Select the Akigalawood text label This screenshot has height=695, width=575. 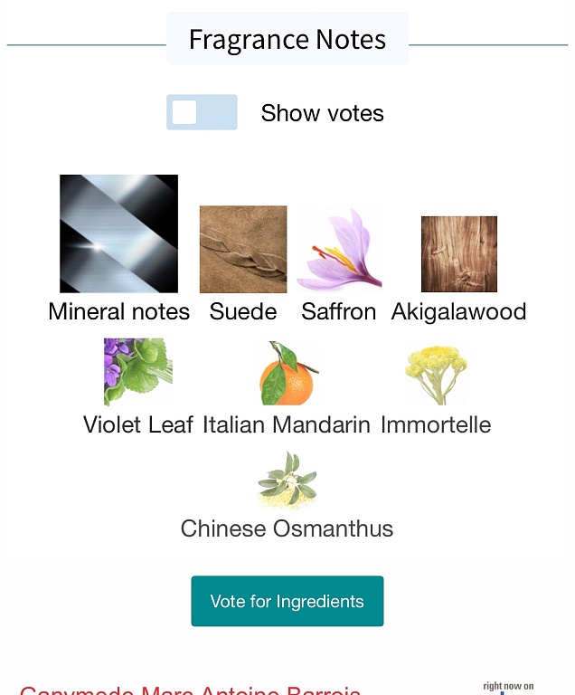point(459,311)
